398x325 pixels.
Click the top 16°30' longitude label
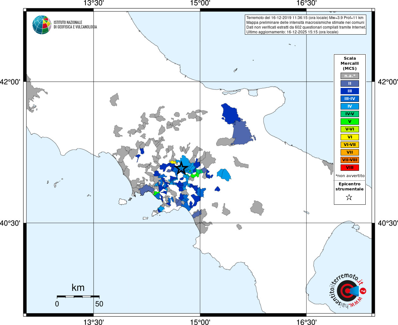coord(307,3)
